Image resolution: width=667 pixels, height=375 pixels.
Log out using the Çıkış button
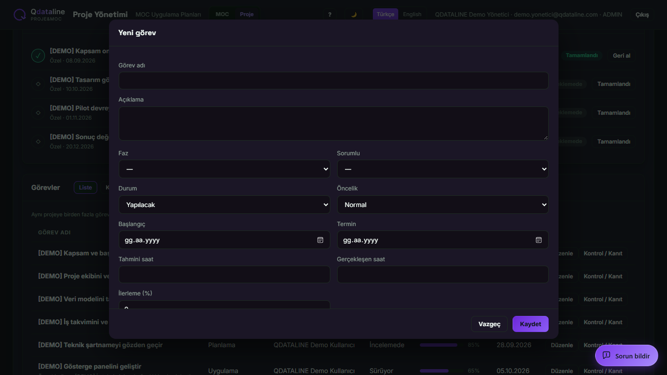click(642, 15)
